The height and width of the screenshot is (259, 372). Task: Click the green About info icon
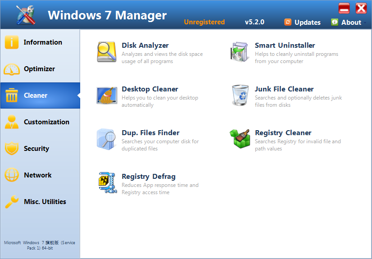[x=335, y=22]
